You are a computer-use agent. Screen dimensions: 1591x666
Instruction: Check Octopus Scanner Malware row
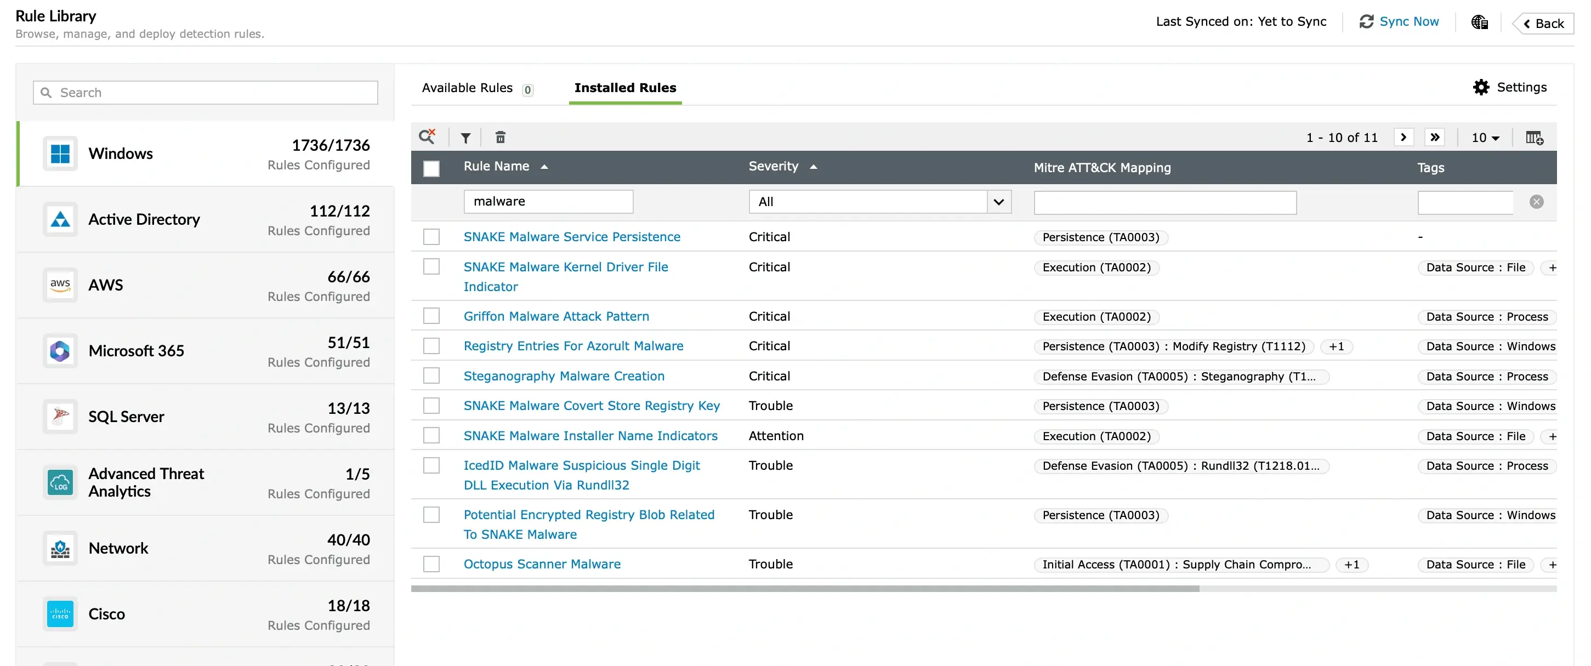coord(431,564)
